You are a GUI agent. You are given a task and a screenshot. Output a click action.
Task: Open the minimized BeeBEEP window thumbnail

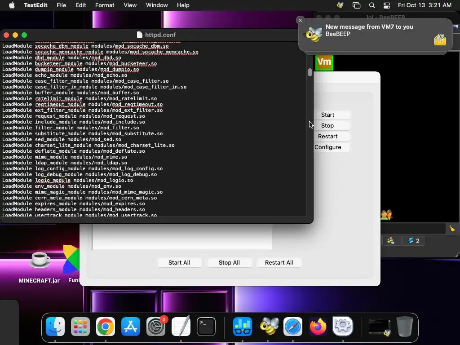[x=379, y=327]
